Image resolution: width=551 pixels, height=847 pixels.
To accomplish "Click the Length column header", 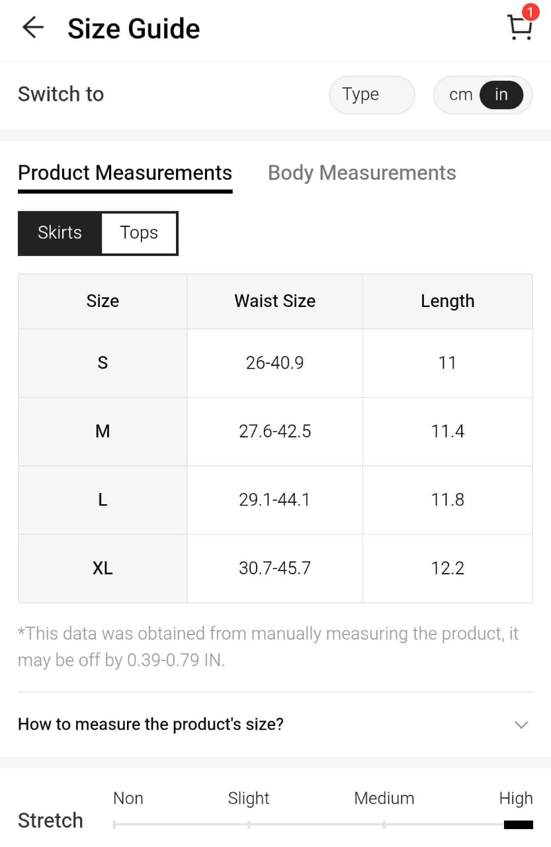I will [447, 301].
